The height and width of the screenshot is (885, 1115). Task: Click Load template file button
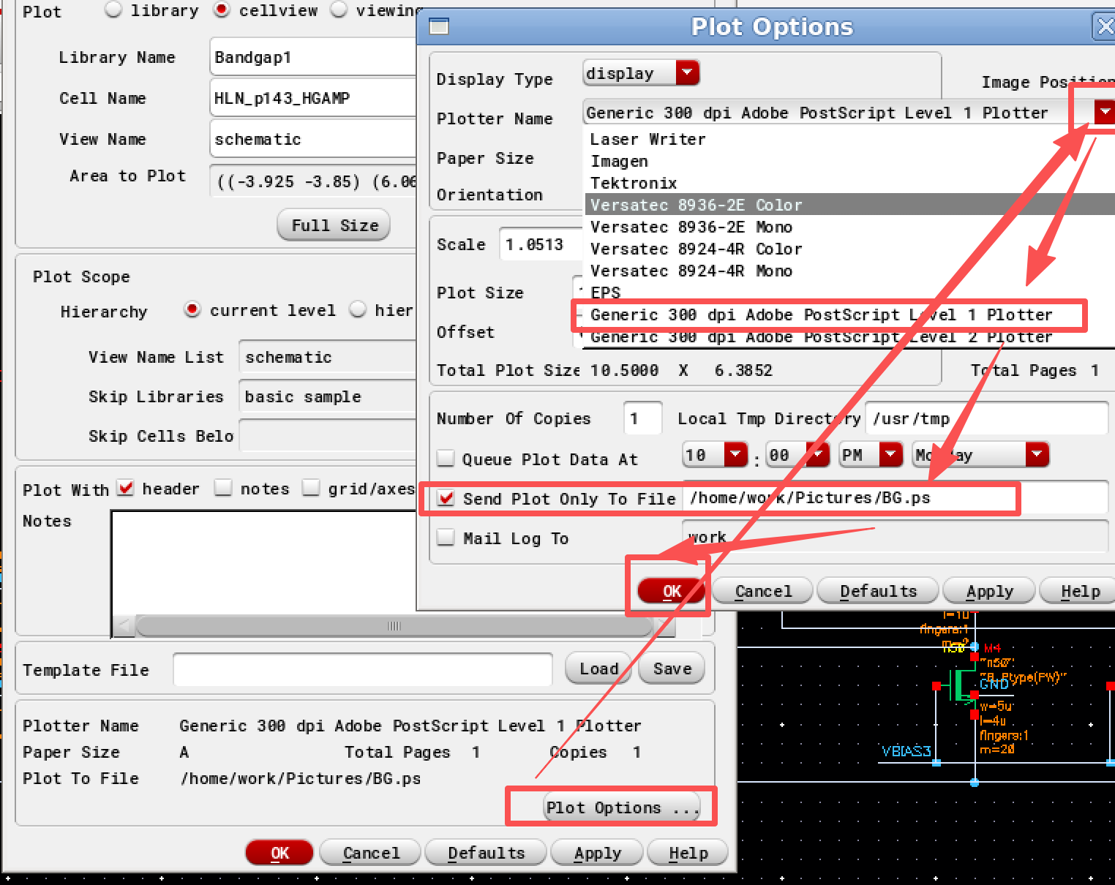click(598, 669)
